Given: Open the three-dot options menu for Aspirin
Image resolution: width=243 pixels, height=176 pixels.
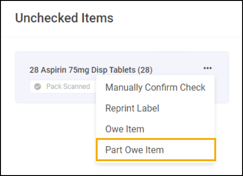Looking at the screenshot, I should tap(207, 68).
